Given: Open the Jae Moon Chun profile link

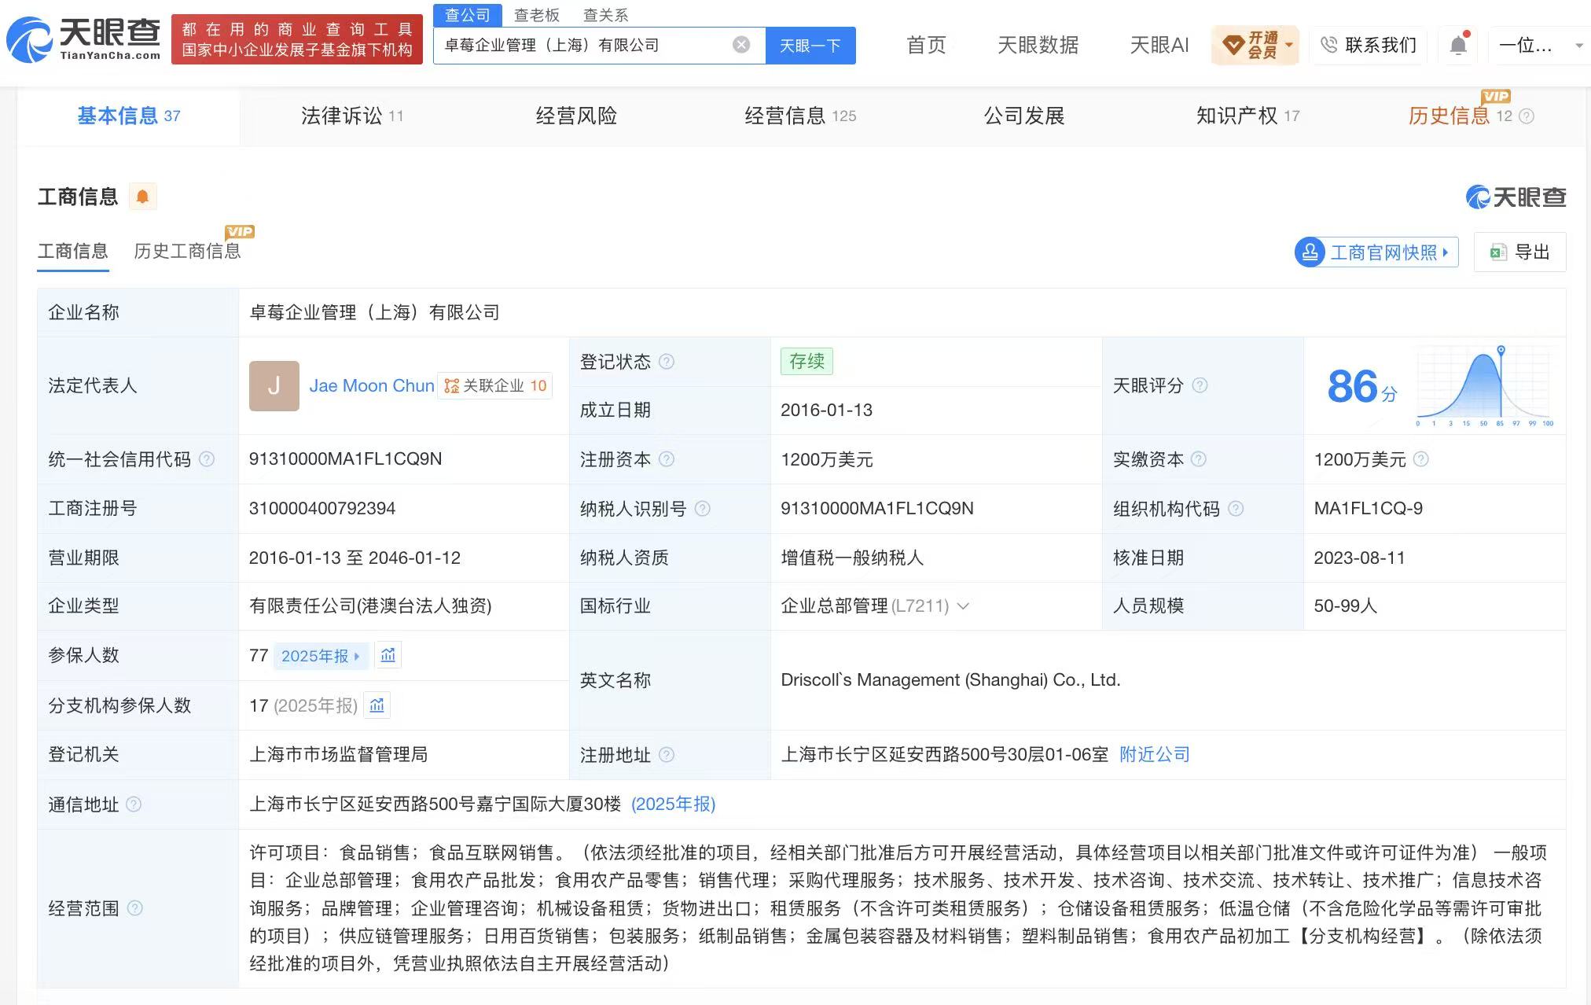Looking at the screenshot, I should tap(372, 386).
